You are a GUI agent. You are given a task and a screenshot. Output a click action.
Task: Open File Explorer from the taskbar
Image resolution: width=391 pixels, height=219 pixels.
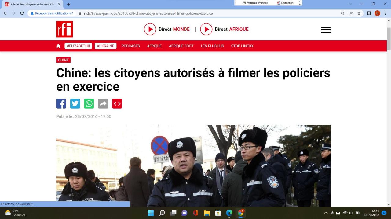click(207, 213)
